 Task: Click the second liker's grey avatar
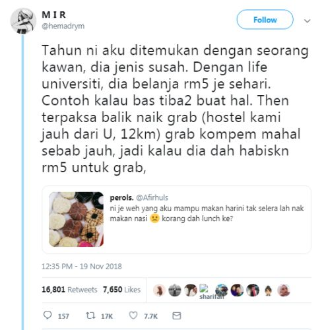tap(175, 290)
